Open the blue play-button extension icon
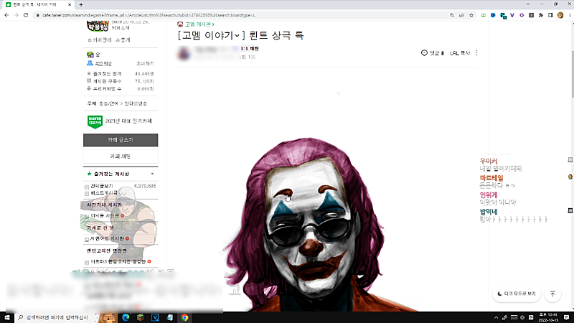This screenshot has height=323, width=574. 493,15
